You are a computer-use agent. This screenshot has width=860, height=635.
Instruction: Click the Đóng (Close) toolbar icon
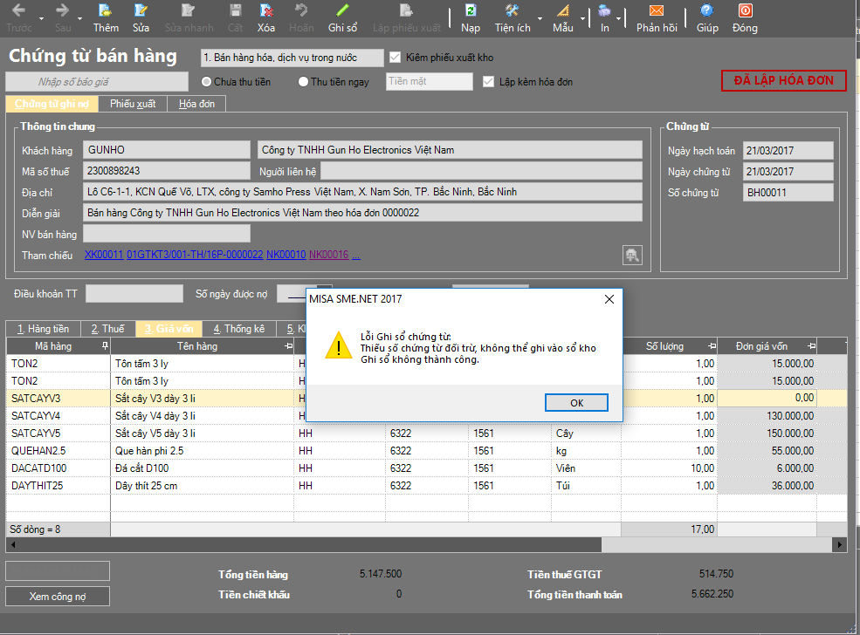[745, 17]
